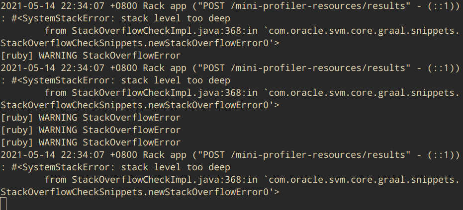
Task: Click the terminal cursor block at the prompt
Action: [3, 204]
